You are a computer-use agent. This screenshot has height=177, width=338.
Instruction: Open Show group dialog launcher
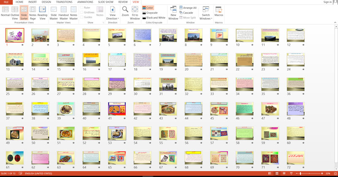103,22
